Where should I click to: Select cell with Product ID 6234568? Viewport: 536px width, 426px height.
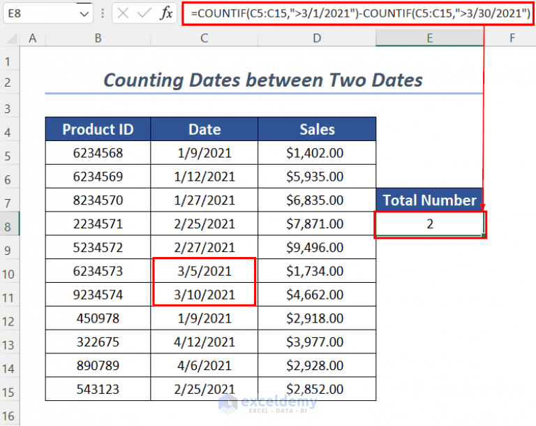coord(98,153)
